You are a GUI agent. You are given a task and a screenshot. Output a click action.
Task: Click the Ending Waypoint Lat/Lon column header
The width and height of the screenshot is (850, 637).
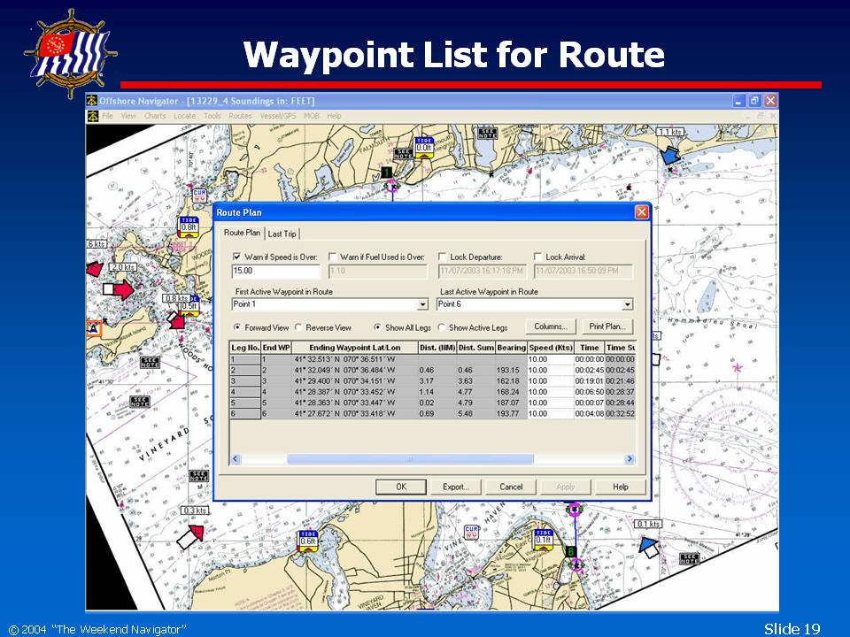354,348
